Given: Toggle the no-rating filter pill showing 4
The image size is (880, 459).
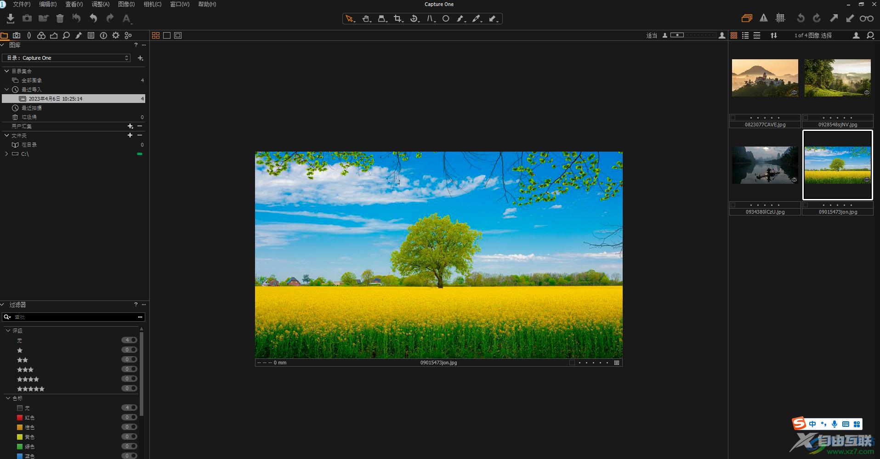Looking at the screenshot, I should point(129,340).
